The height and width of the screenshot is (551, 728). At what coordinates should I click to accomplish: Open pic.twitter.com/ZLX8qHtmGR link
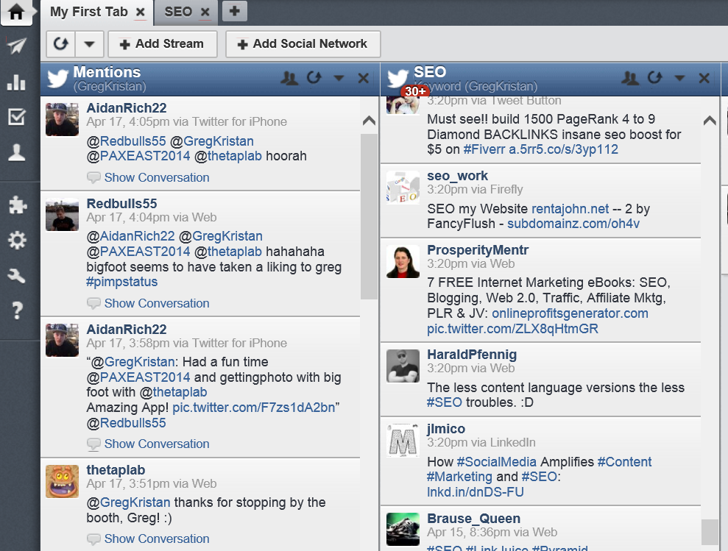512,329
